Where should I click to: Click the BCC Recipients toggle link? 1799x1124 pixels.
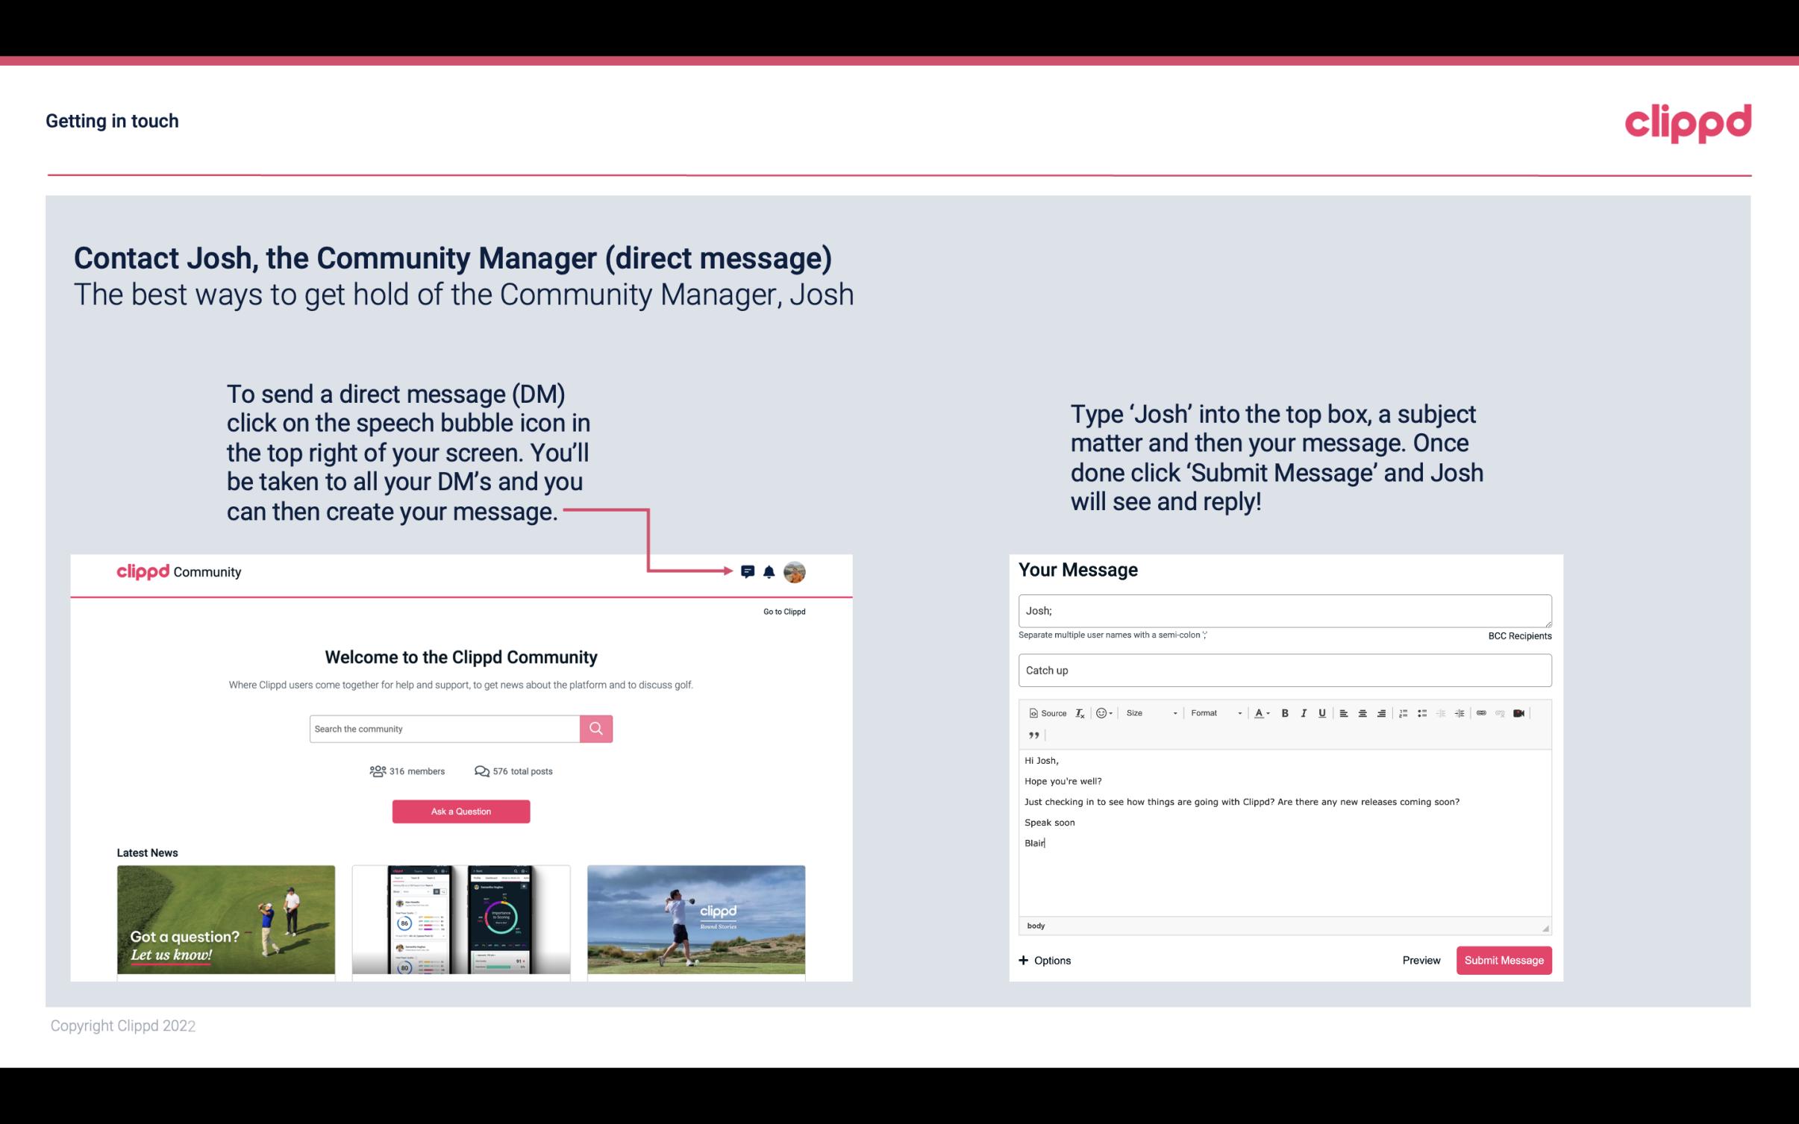coord(1519,635)
